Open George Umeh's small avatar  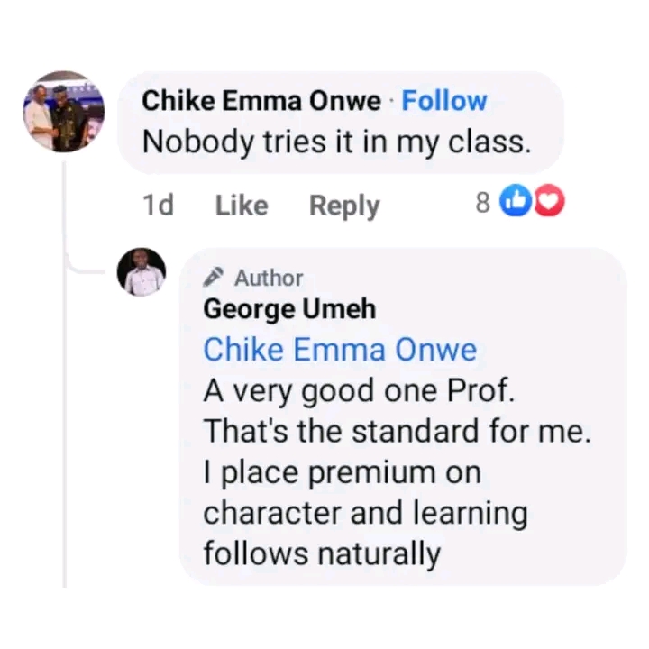[142, 271]
